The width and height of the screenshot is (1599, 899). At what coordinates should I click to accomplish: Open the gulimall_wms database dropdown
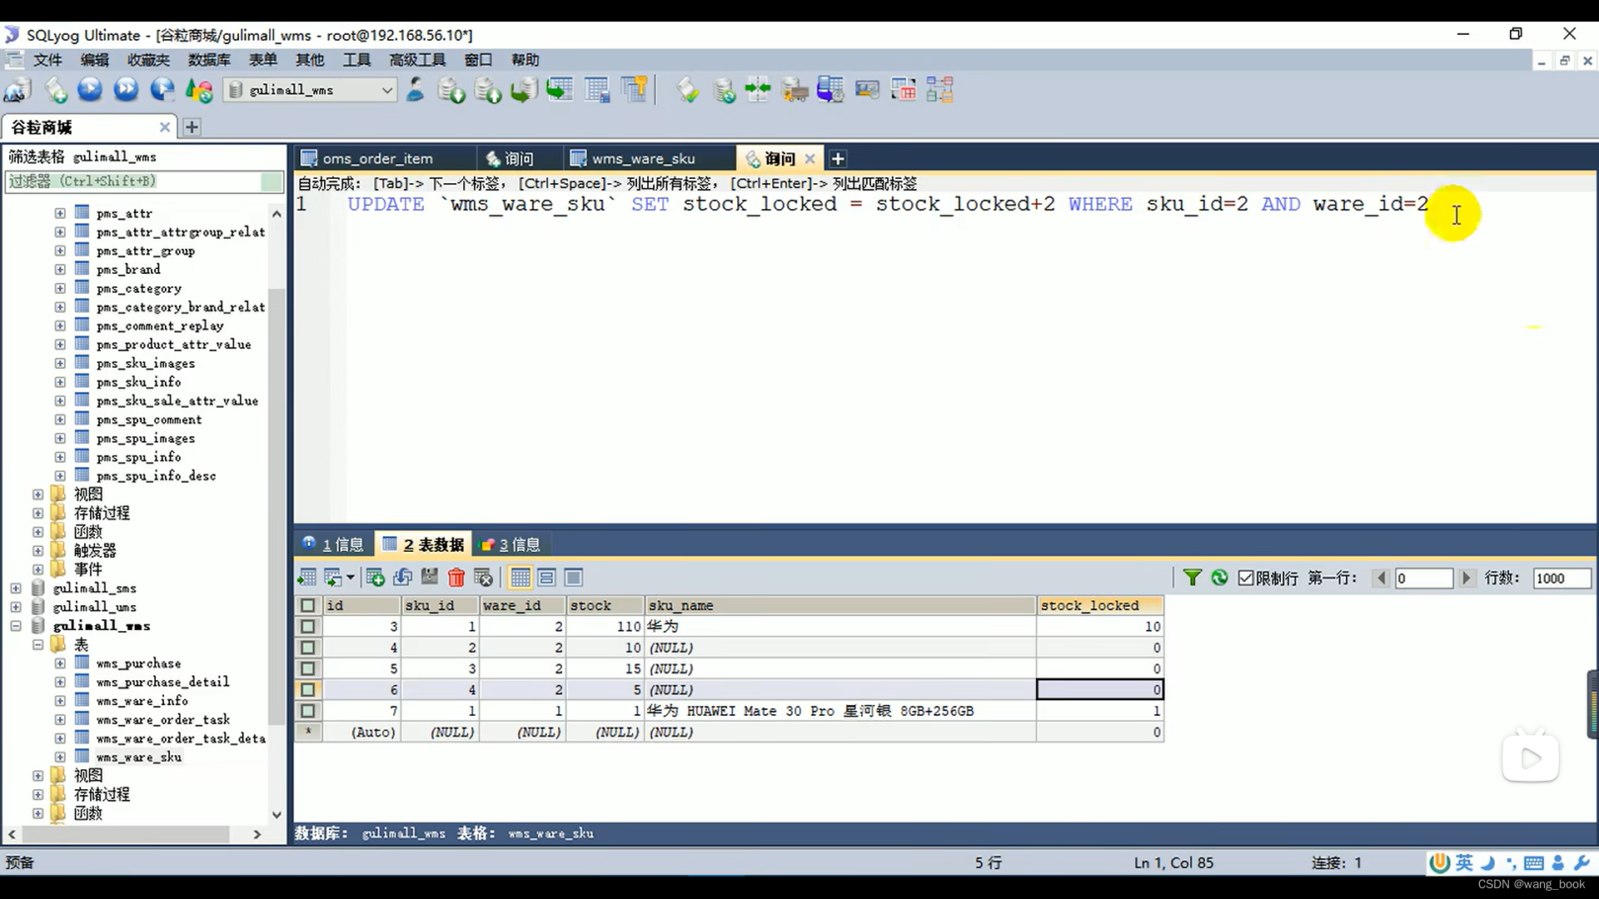click(x=387, y=90)
